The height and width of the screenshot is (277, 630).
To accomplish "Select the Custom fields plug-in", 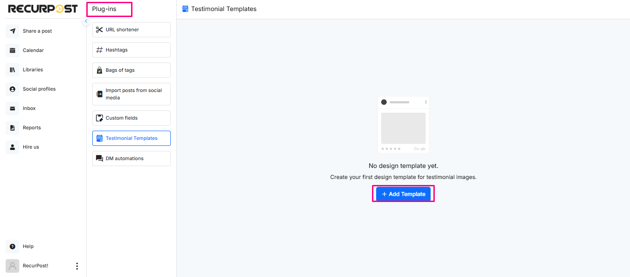I will [132, 118].
